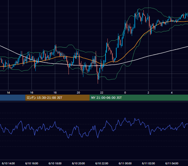The image size is (188, 166).
Task: Click the hour label 0 on time axis
Action: pyautogui.click(x=125, y=93)
